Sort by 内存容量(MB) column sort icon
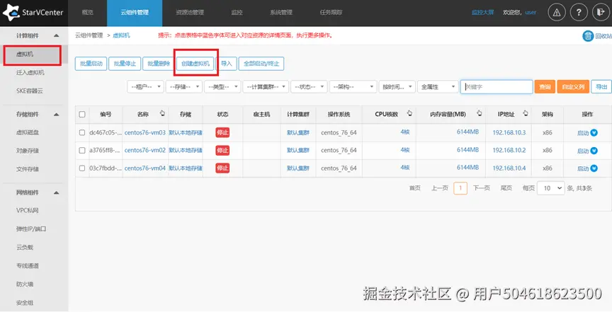Screen dimensions: 612x312 point(480,113)
